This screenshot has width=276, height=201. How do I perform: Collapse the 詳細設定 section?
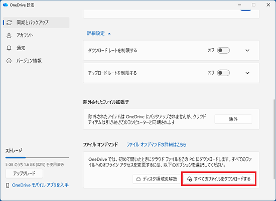click(99, 34)
